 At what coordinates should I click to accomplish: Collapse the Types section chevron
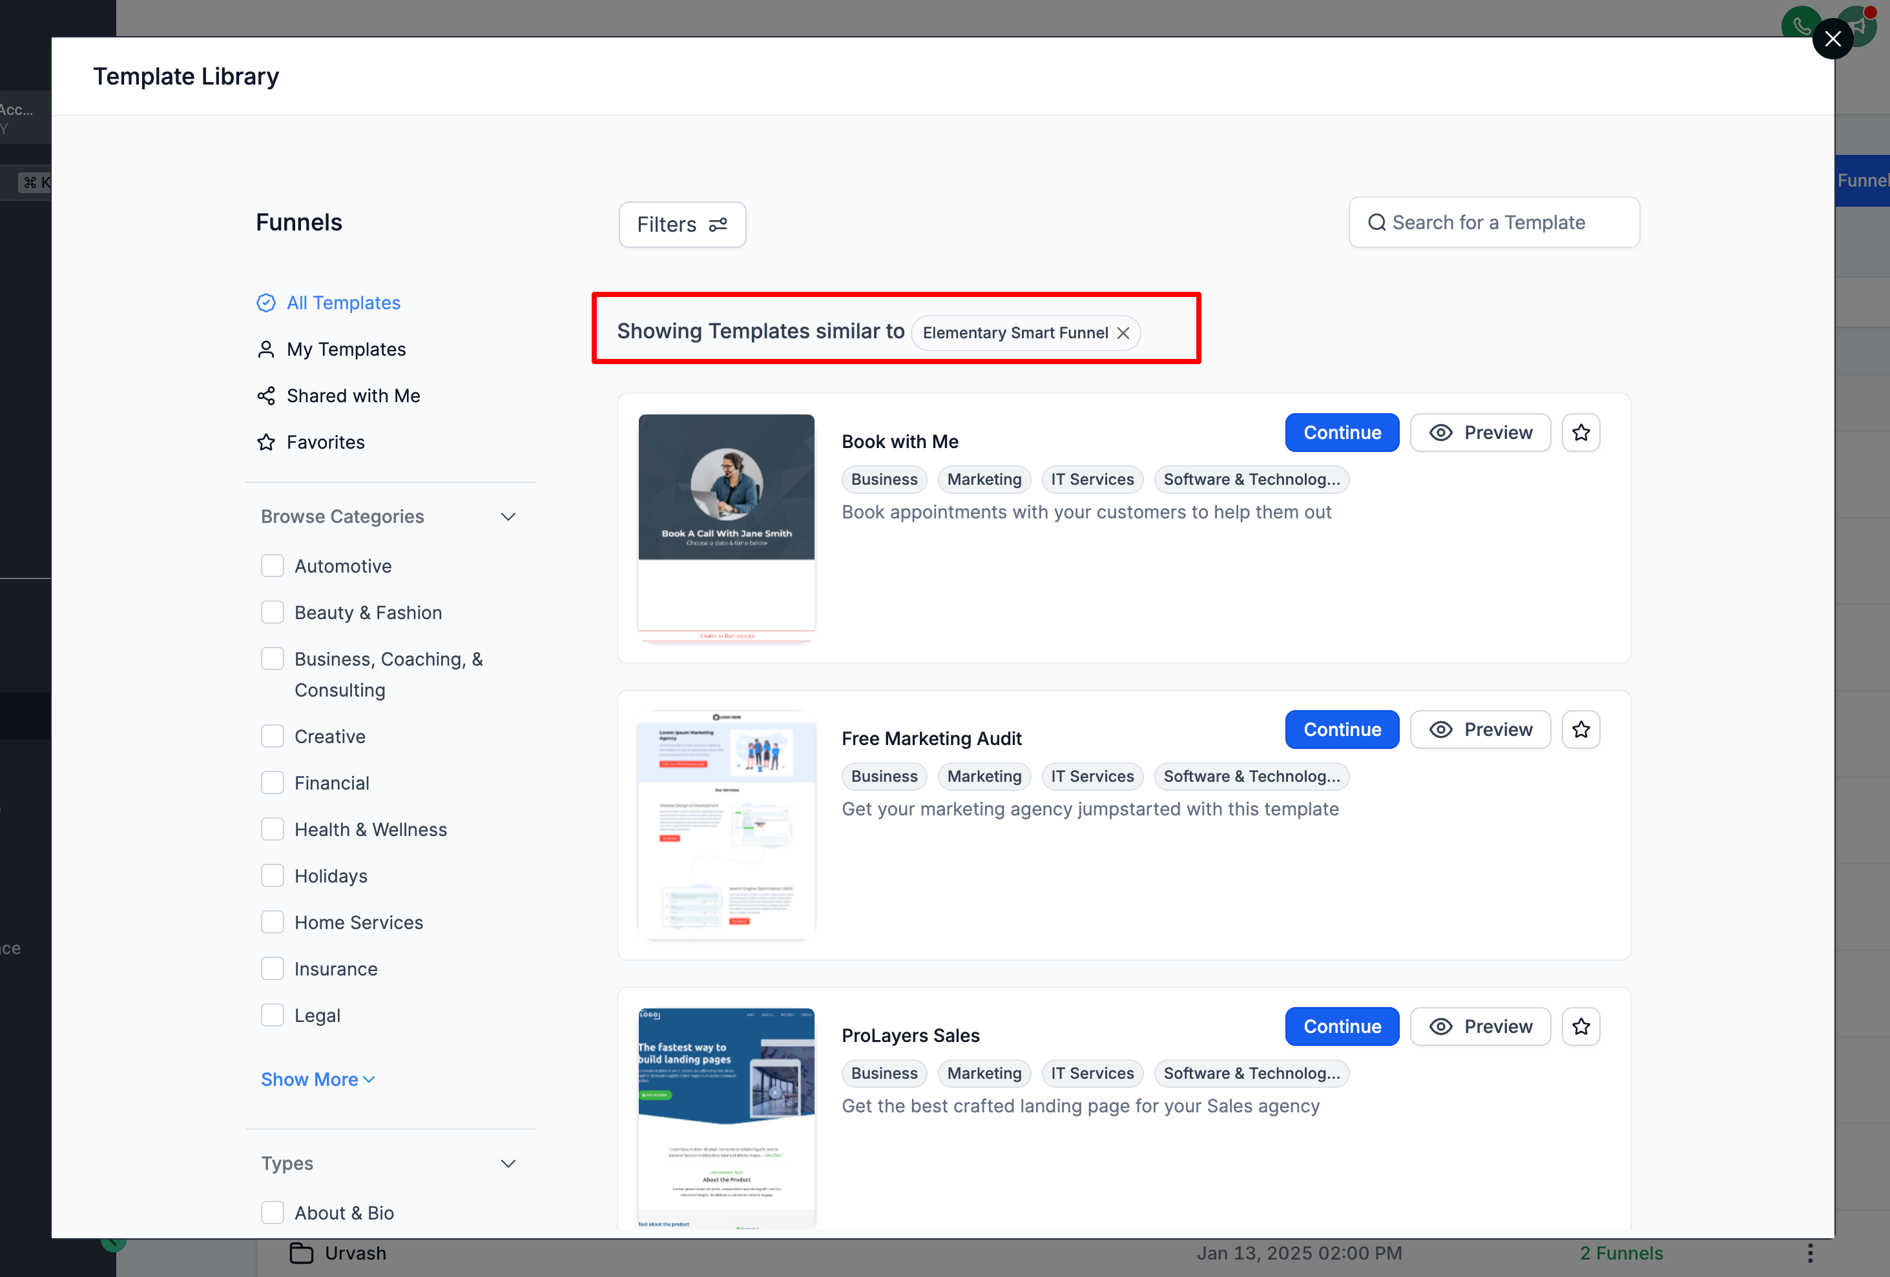pos(508,1163)
